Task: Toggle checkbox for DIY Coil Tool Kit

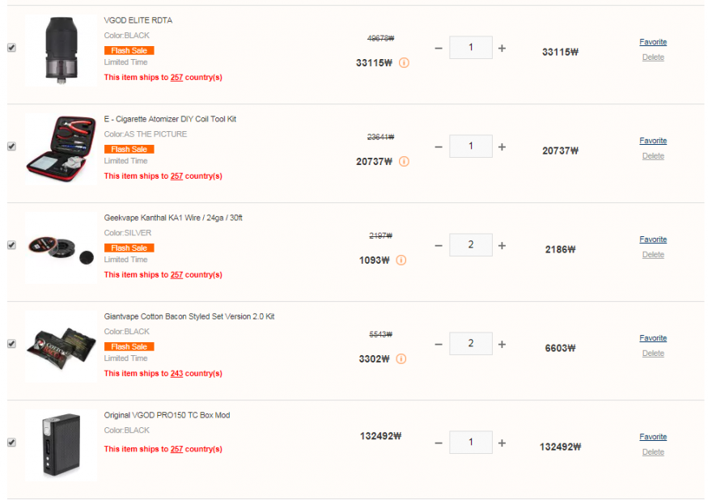Action: pos(11,146)
